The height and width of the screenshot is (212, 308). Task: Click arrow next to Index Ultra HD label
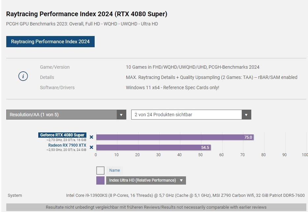click(x=181, y=180)
